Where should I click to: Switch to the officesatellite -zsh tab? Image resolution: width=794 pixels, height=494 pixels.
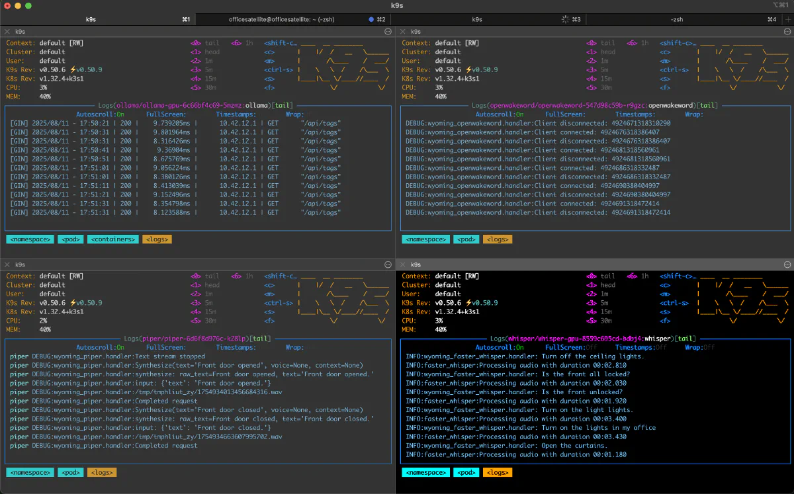293,19
